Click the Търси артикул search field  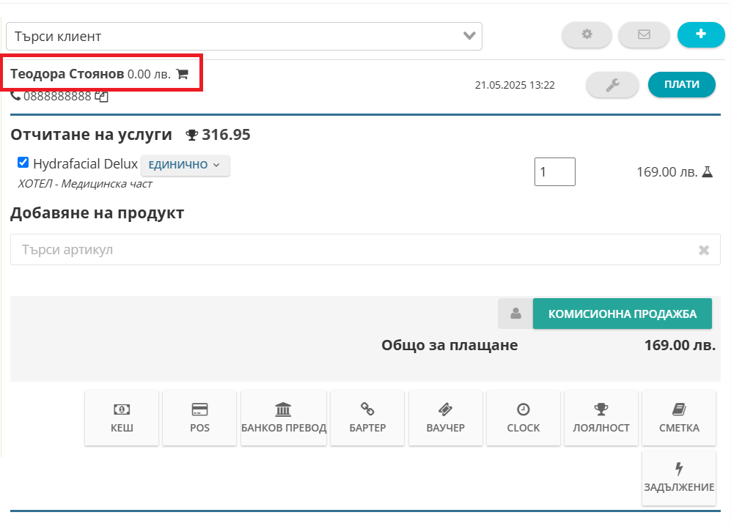point(365,250)
